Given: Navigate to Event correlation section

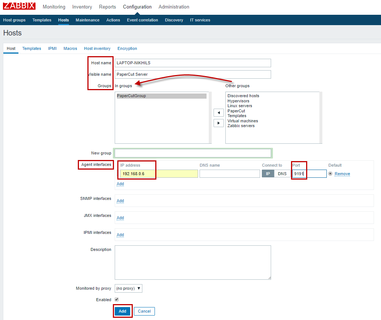Looking at the screenshot, I should point(142,20).
